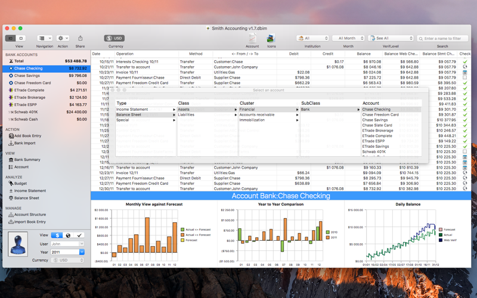The width and height of the screenshot is (477, 298).
Task: Click the Account list view icon
Action: pyautogui.click(x=11, y=167)
